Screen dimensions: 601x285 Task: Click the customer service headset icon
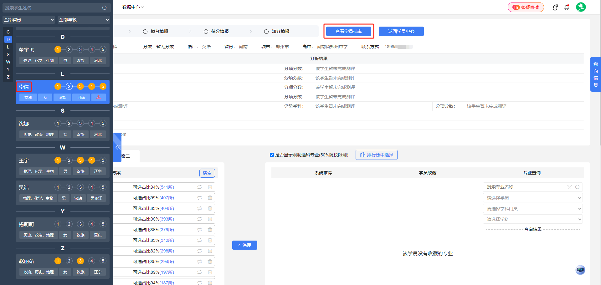click(x=555, y=7)
